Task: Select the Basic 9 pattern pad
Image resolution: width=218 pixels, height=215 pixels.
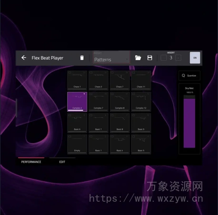Action: [141, 123]
